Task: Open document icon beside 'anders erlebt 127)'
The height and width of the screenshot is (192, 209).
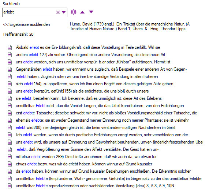Action: tap(10, 55)
